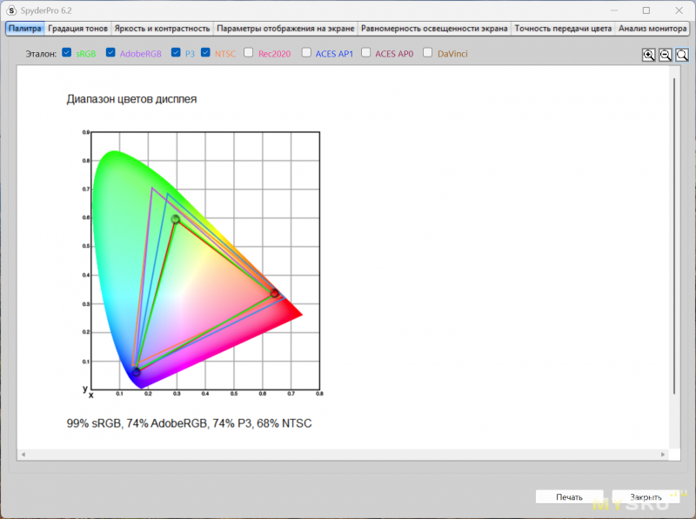This screenshot has height=519, width=696.
Task: Uncheck the sRGB reference checkbox
Action: point(67,53)
